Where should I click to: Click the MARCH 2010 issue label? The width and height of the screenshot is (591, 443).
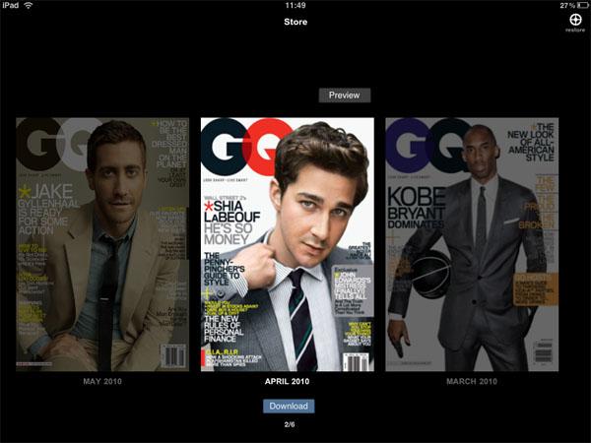(x=472, y=381)
